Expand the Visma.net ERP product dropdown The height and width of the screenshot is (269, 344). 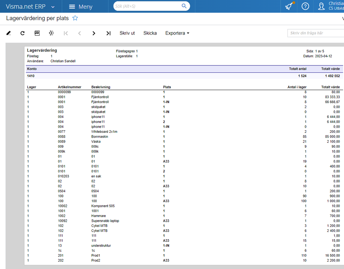pyautogui.click(x=53, y=7)
